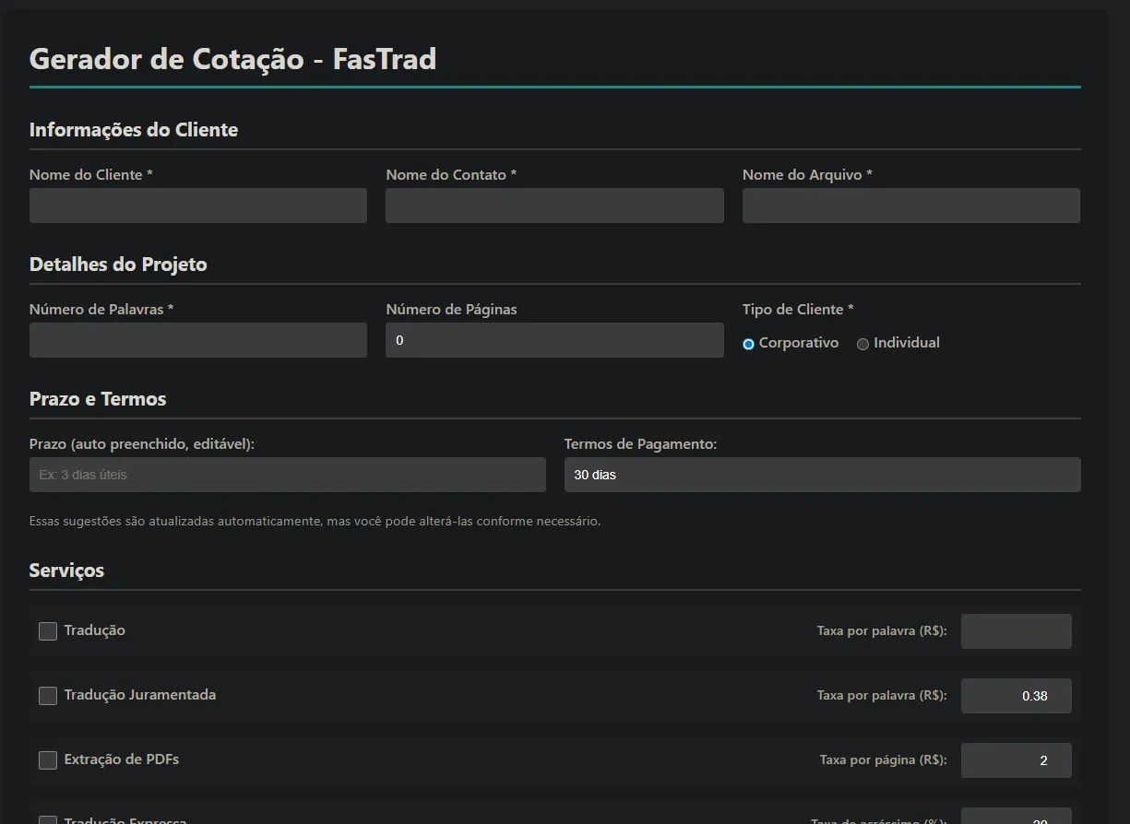1130x824 pixels.
Task: Check the Tradução Juramentada checkbox
Action: point(48,696)
